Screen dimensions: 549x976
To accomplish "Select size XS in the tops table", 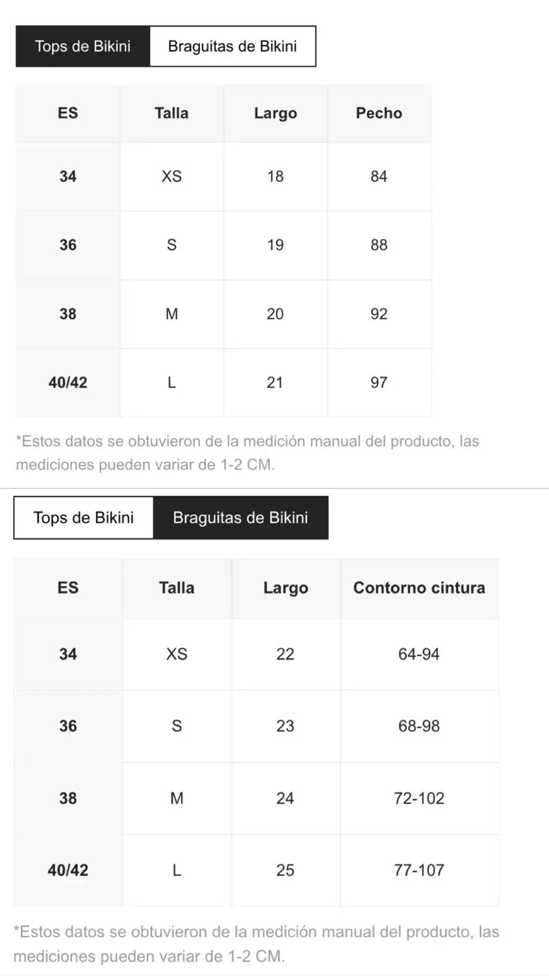I will coord(172,176).
